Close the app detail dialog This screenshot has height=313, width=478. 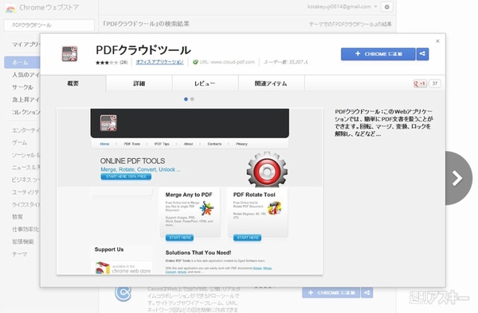pyautogui.click(x=437, y=41)
